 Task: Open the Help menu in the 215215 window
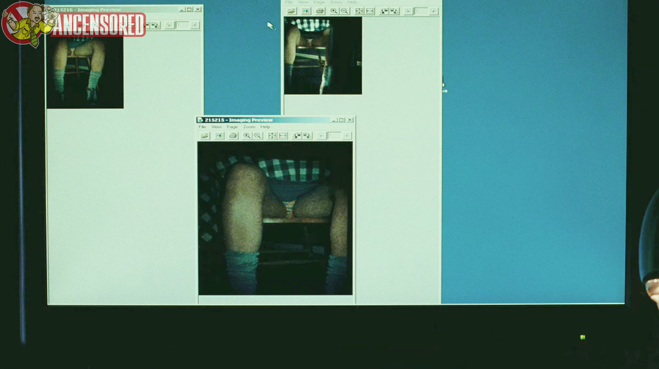[x=265, y=127]
